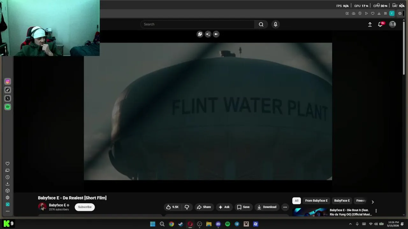Open bookmarks heart in the left sidebar
The height and width of the screenshot is (229, 408).
tap(8, 163)
